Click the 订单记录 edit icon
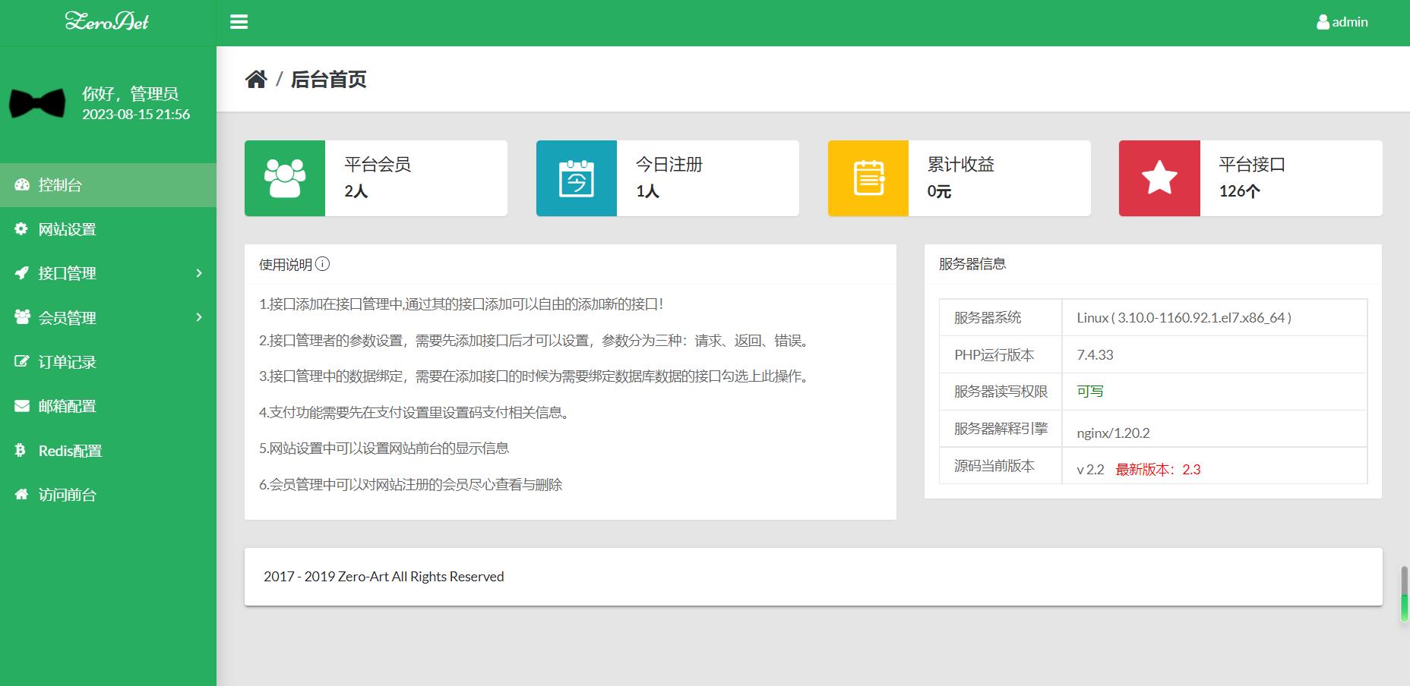Viewport: 1410px width, 686px height. pos(22,361)
